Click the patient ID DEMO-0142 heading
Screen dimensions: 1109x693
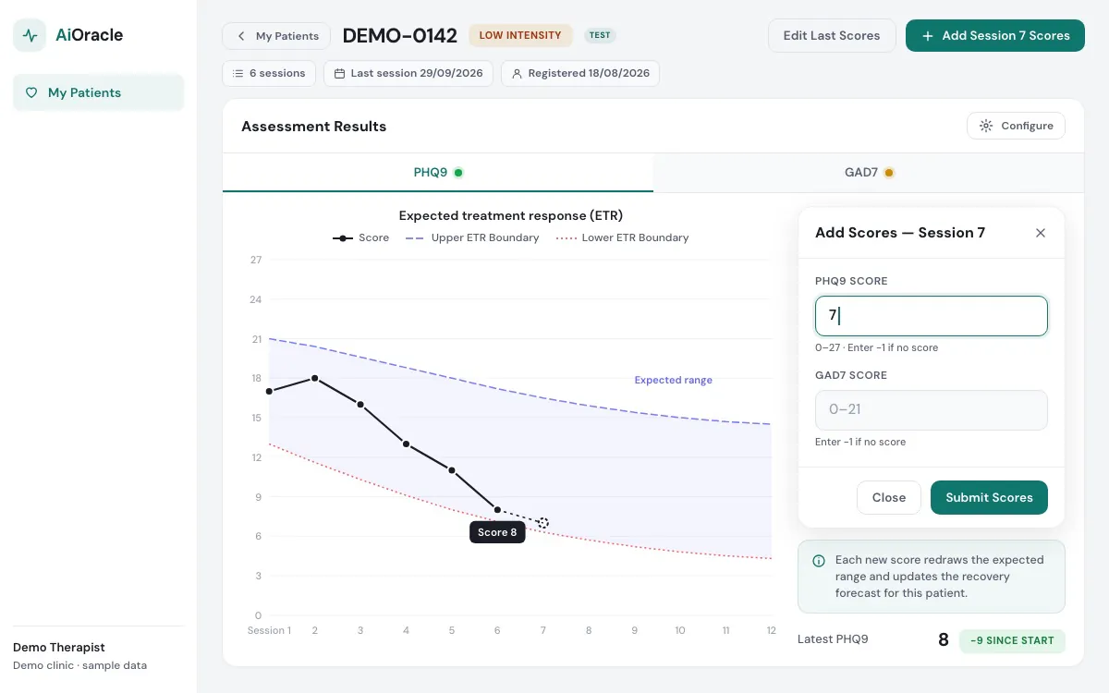pyautogui.click(x=400, y=36)
